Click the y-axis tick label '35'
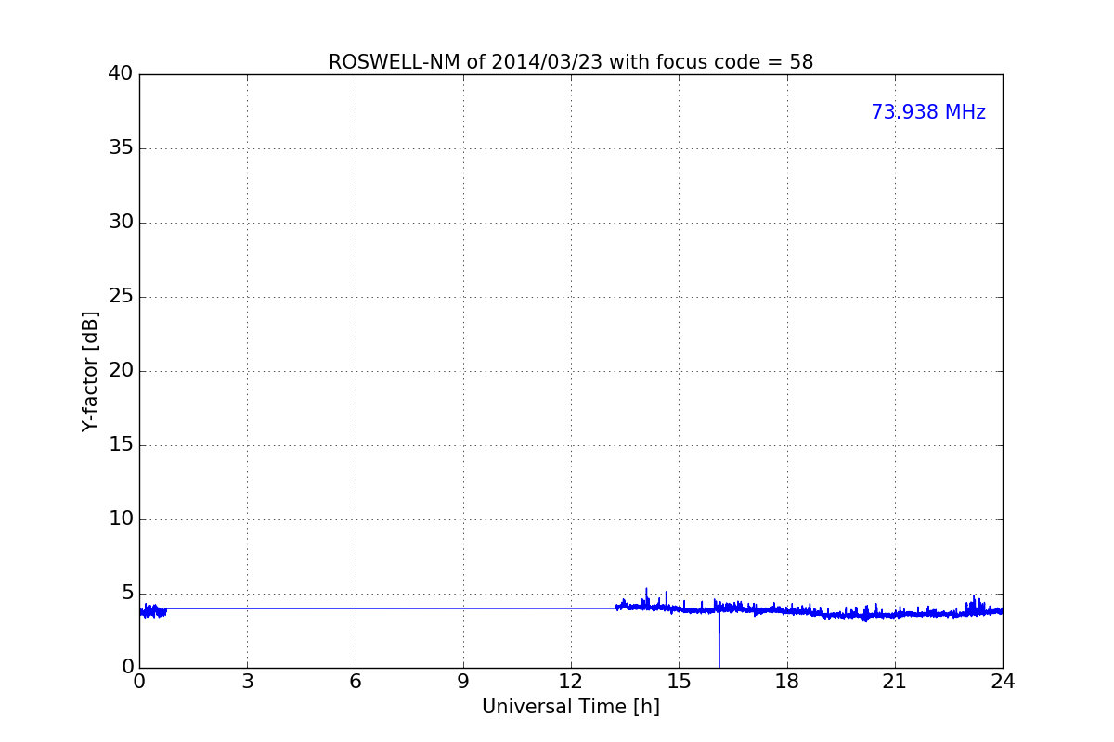The width and height of the screenshot is (1114, 742). pyautogui.click(x=121, y=147)
